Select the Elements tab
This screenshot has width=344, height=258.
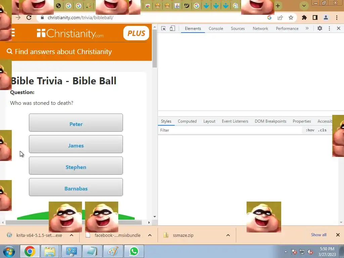pyautogui.click(x=193, y=29)
